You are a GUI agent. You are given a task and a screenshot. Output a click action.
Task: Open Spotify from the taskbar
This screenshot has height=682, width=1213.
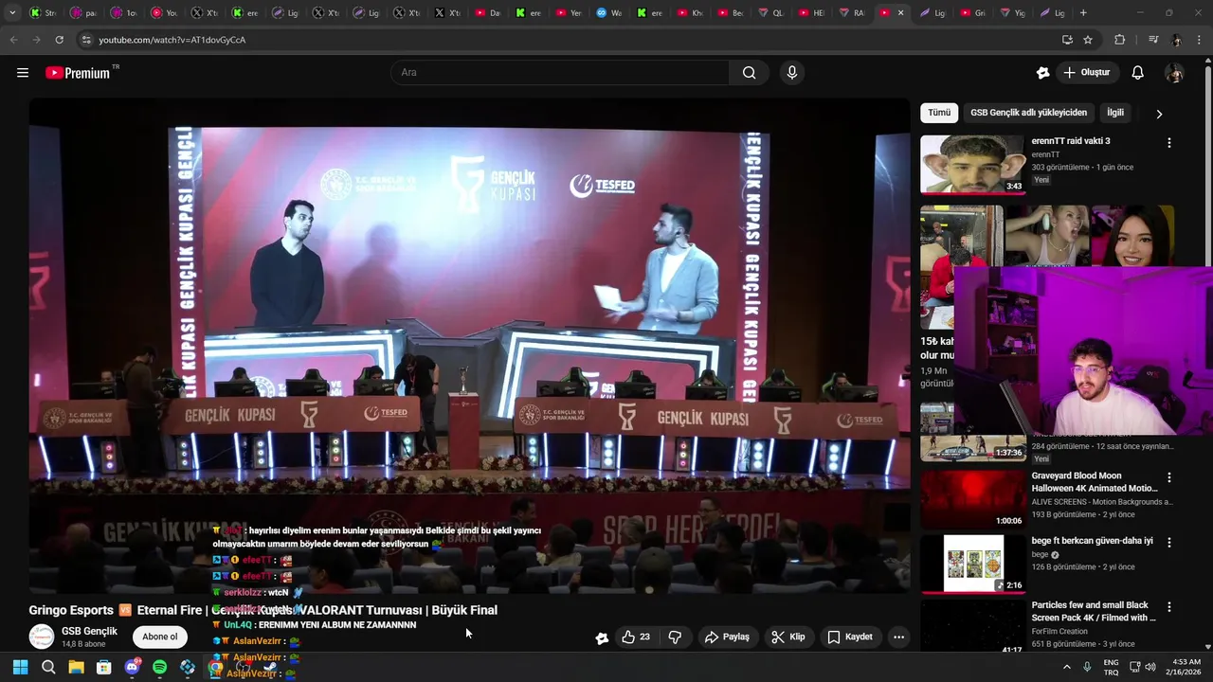pyautogui.click(x=159, y=668)
